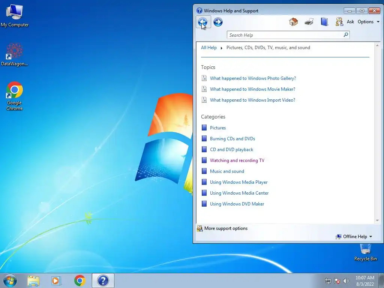Open the Pictures category
Screen dimensions: 384x288
pyautogui.click(x=218, y=128)
